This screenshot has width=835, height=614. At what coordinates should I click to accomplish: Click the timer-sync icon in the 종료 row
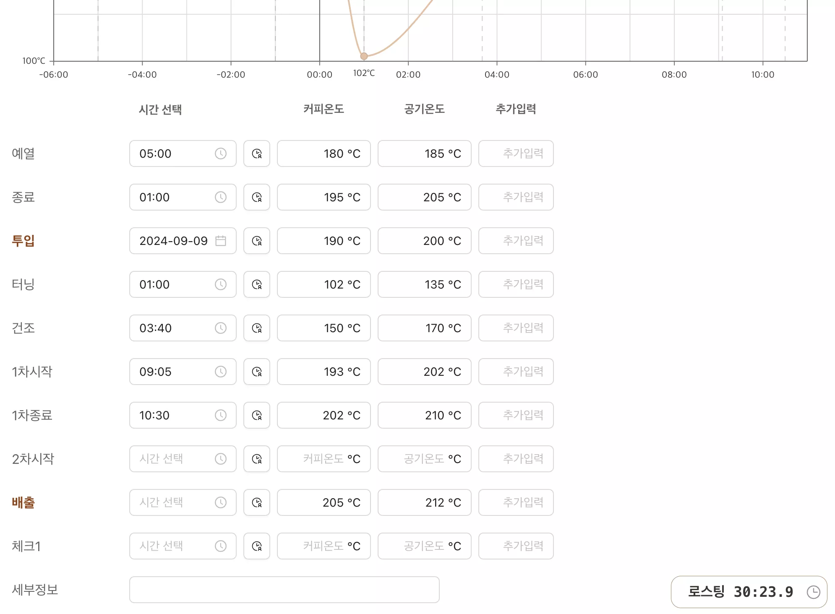257,197
